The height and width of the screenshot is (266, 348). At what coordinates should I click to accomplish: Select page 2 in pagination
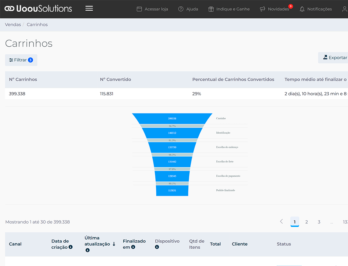(x=306, y=222)
